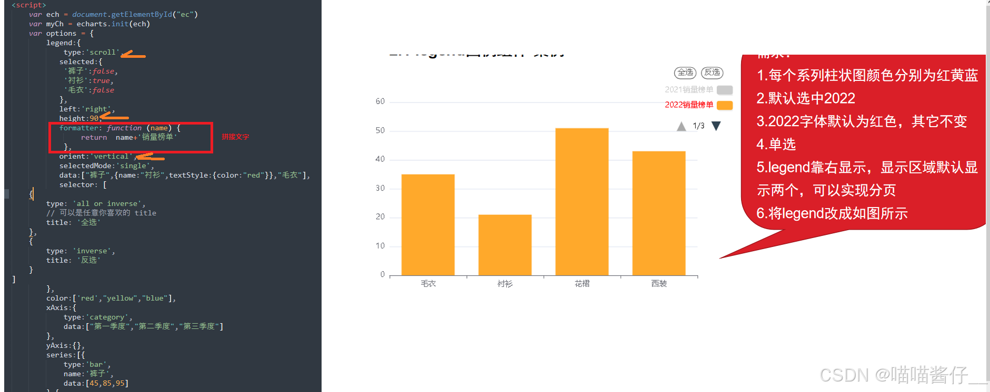
Task: Click the gray 2021 legend color swatch
Action: (725, 90)
